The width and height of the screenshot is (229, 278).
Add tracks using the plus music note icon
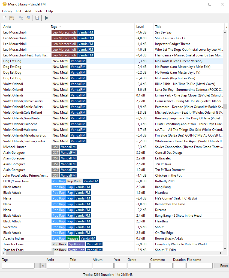(21, 18)
